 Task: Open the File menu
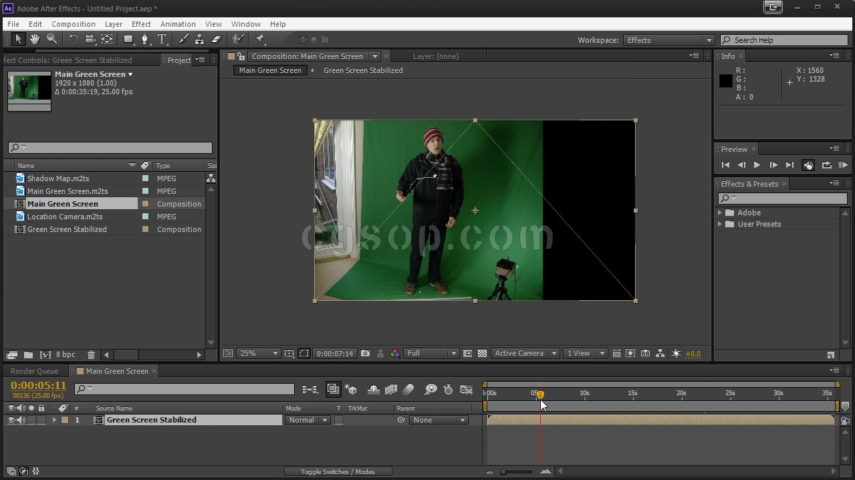coord(13,24)
